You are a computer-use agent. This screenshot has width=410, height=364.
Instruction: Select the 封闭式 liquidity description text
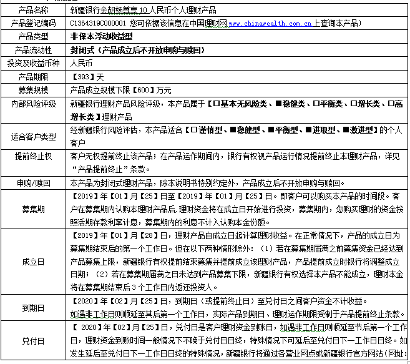137,50
